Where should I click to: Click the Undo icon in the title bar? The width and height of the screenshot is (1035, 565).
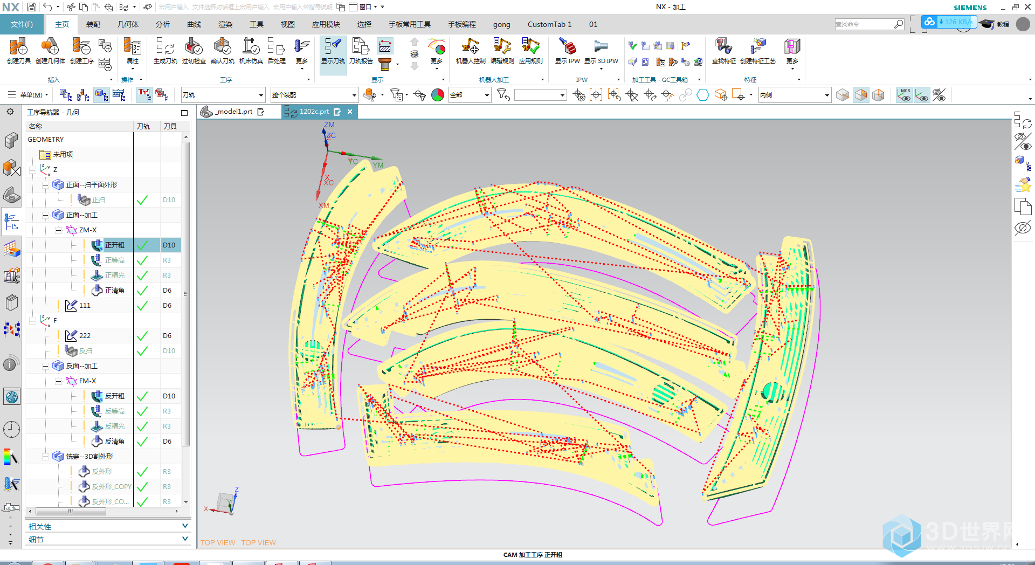[x=47, y=7]
